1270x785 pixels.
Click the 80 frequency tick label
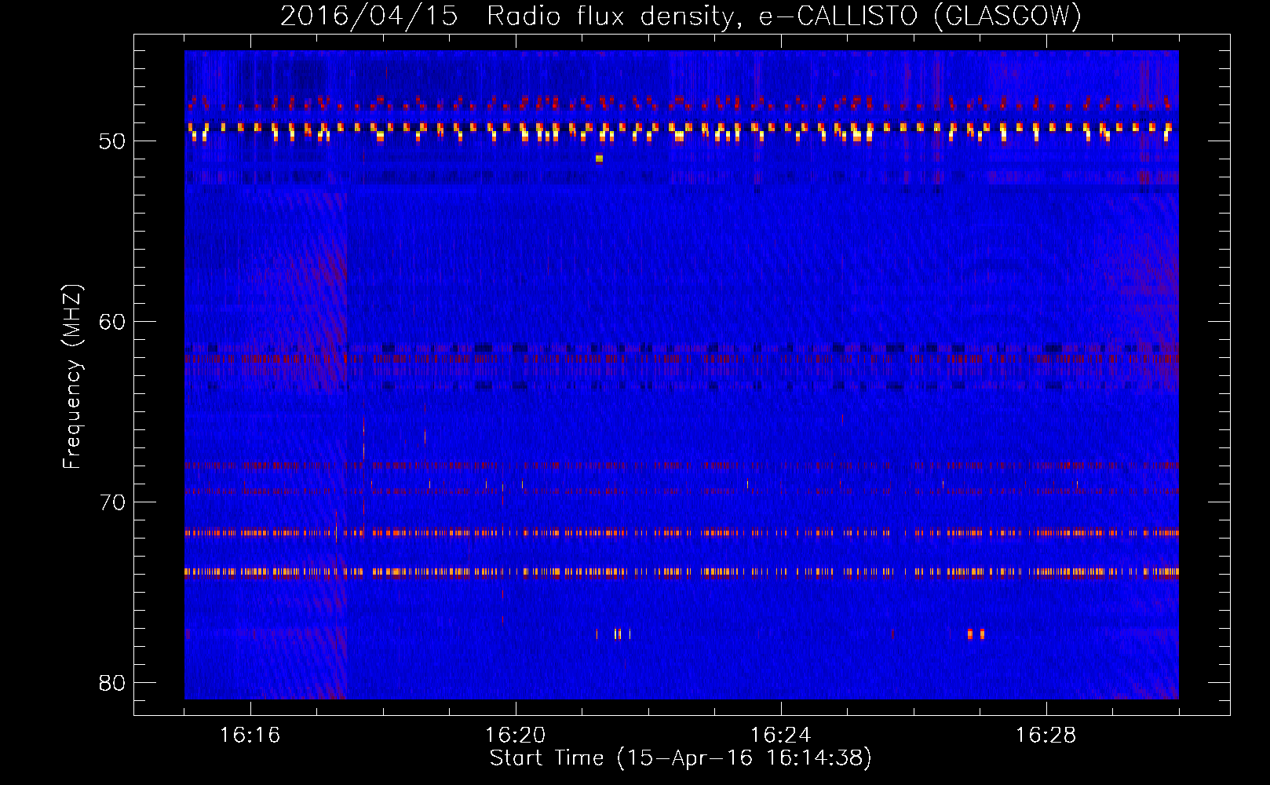point(112,683)
